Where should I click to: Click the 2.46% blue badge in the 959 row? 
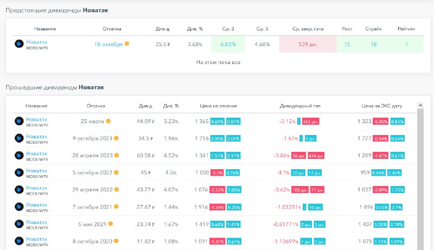pos(394,173)
